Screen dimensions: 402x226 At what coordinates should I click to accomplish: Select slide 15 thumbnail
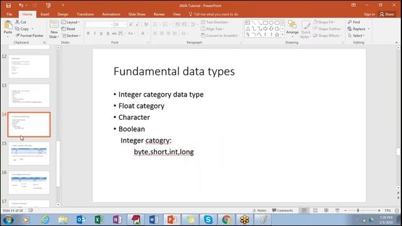click(29, 153)
